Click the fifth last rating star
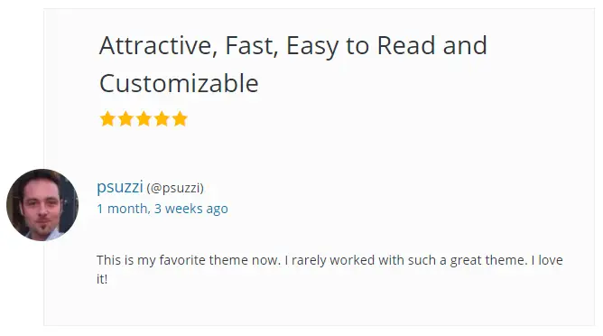Image resolution: width=603 pixels, height=336 pixels. (x=180, y=119)
